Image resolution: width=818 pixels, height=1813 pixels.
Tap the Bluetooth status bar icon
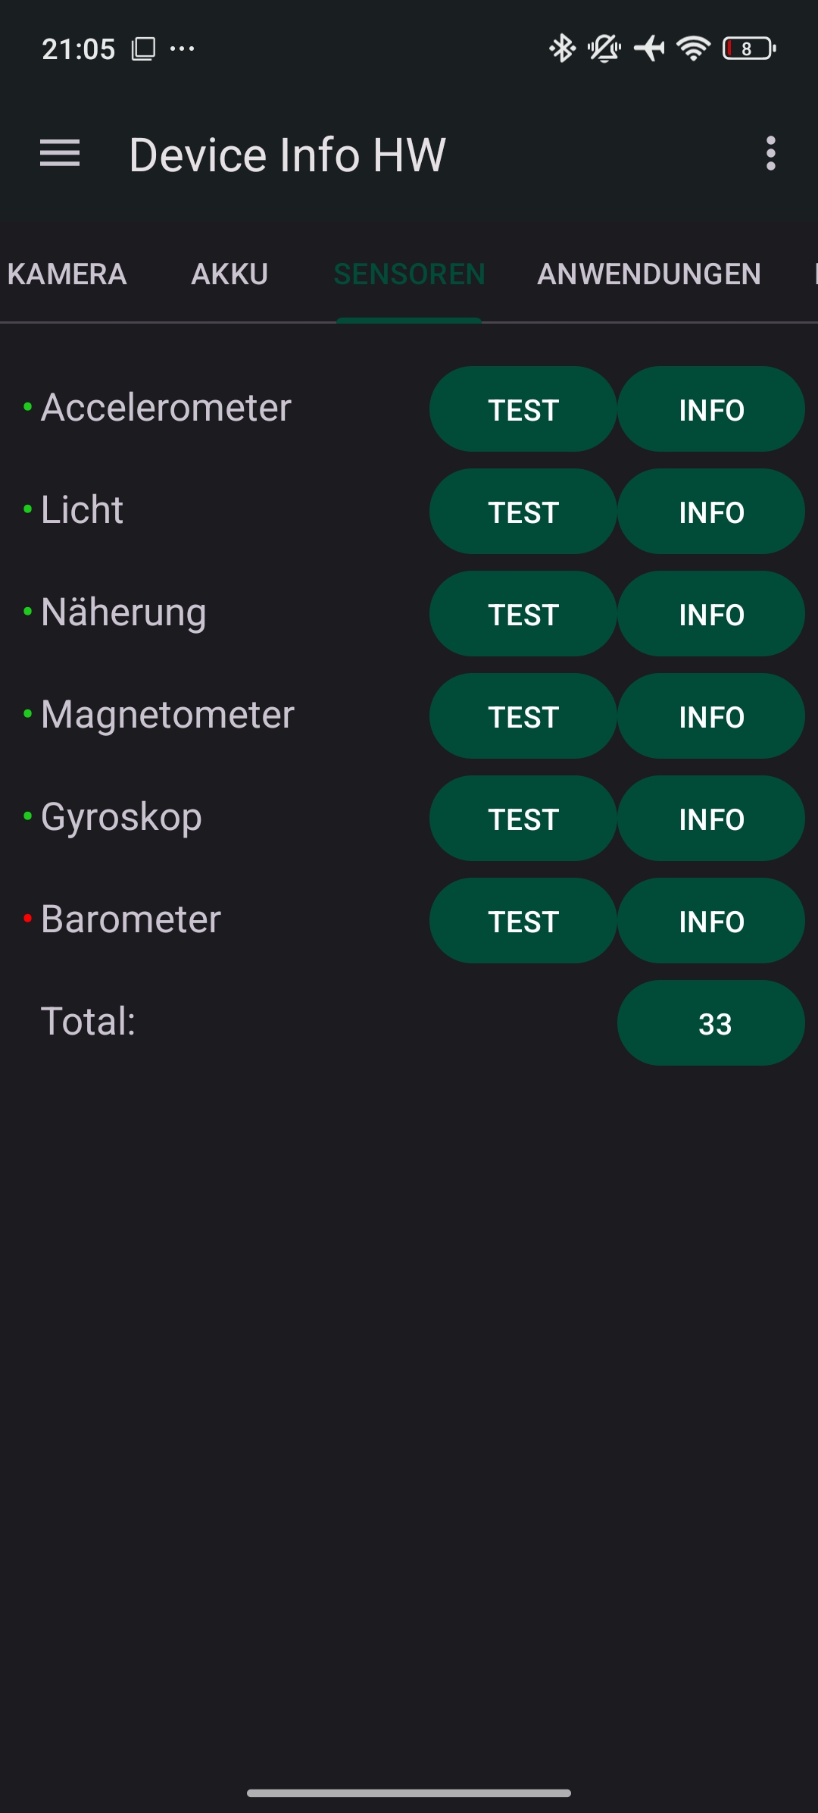click(x=562, y=49)
